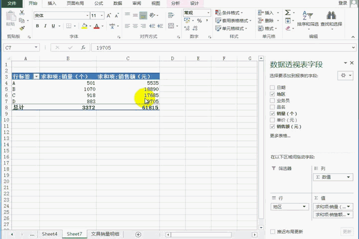
Task: Apply percent style to the cell
Action: click(x=199, y=21)
